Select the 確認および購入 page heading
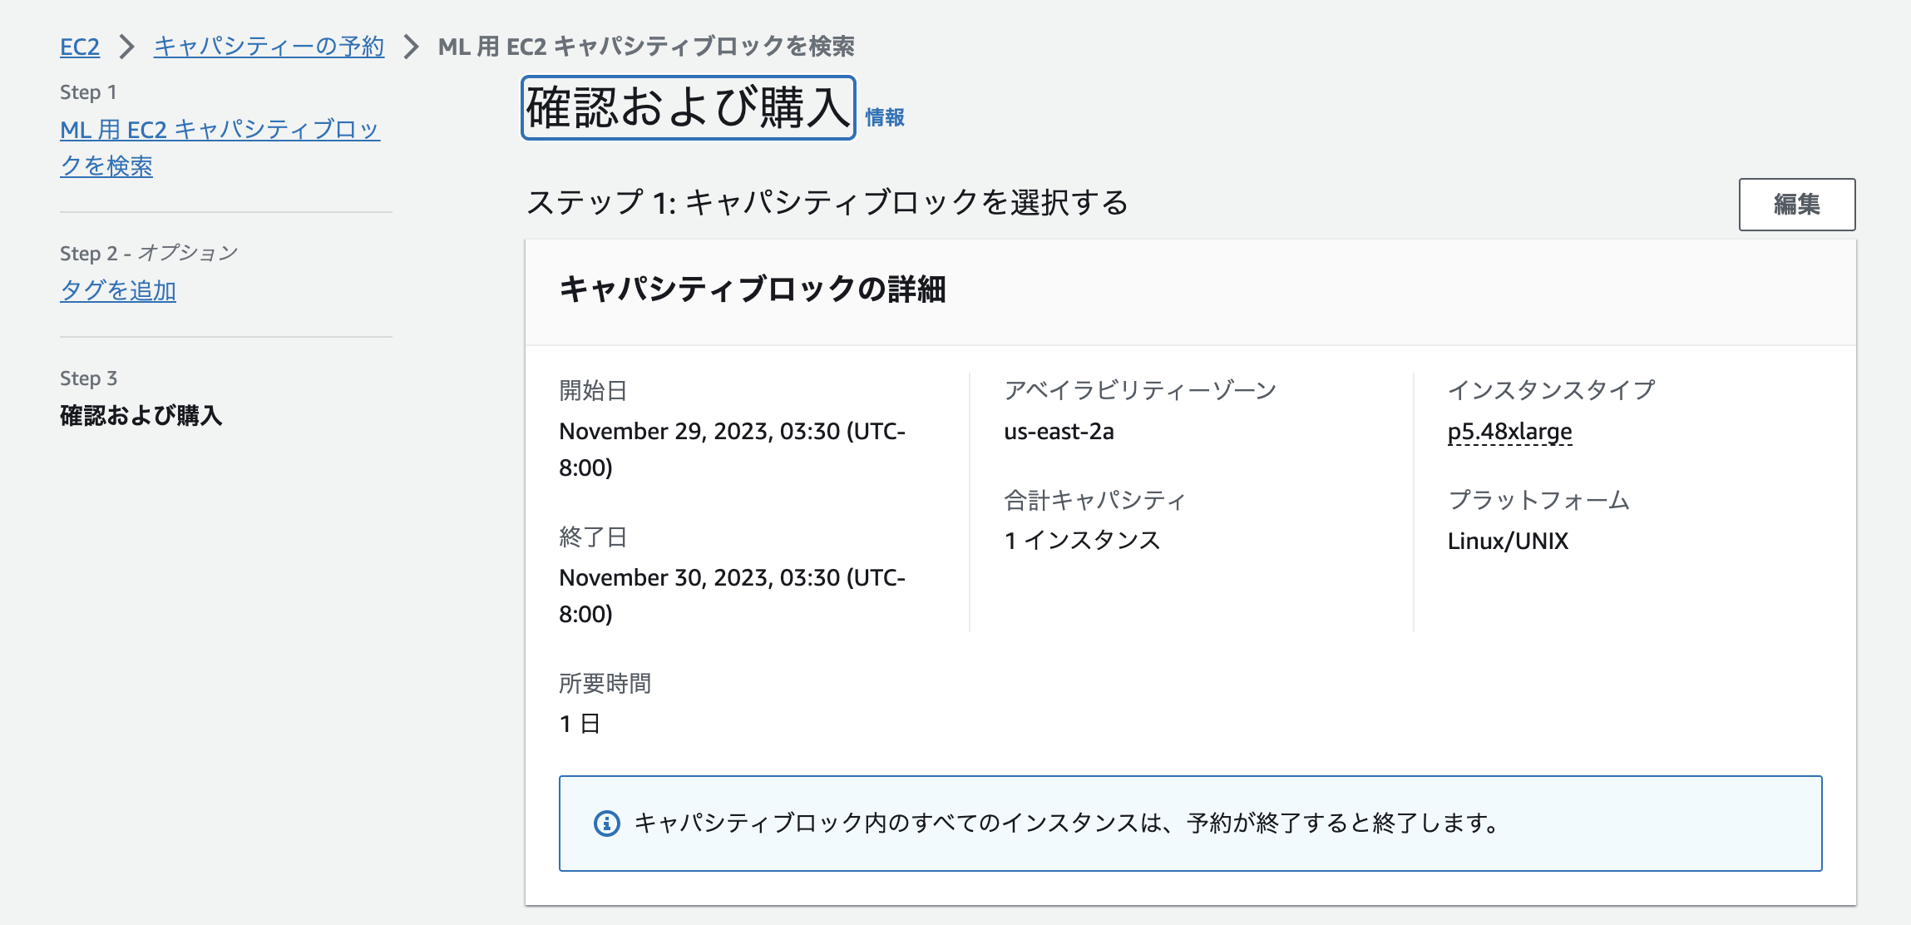This screenshot has height=925, width=1911. coord(687,106)
